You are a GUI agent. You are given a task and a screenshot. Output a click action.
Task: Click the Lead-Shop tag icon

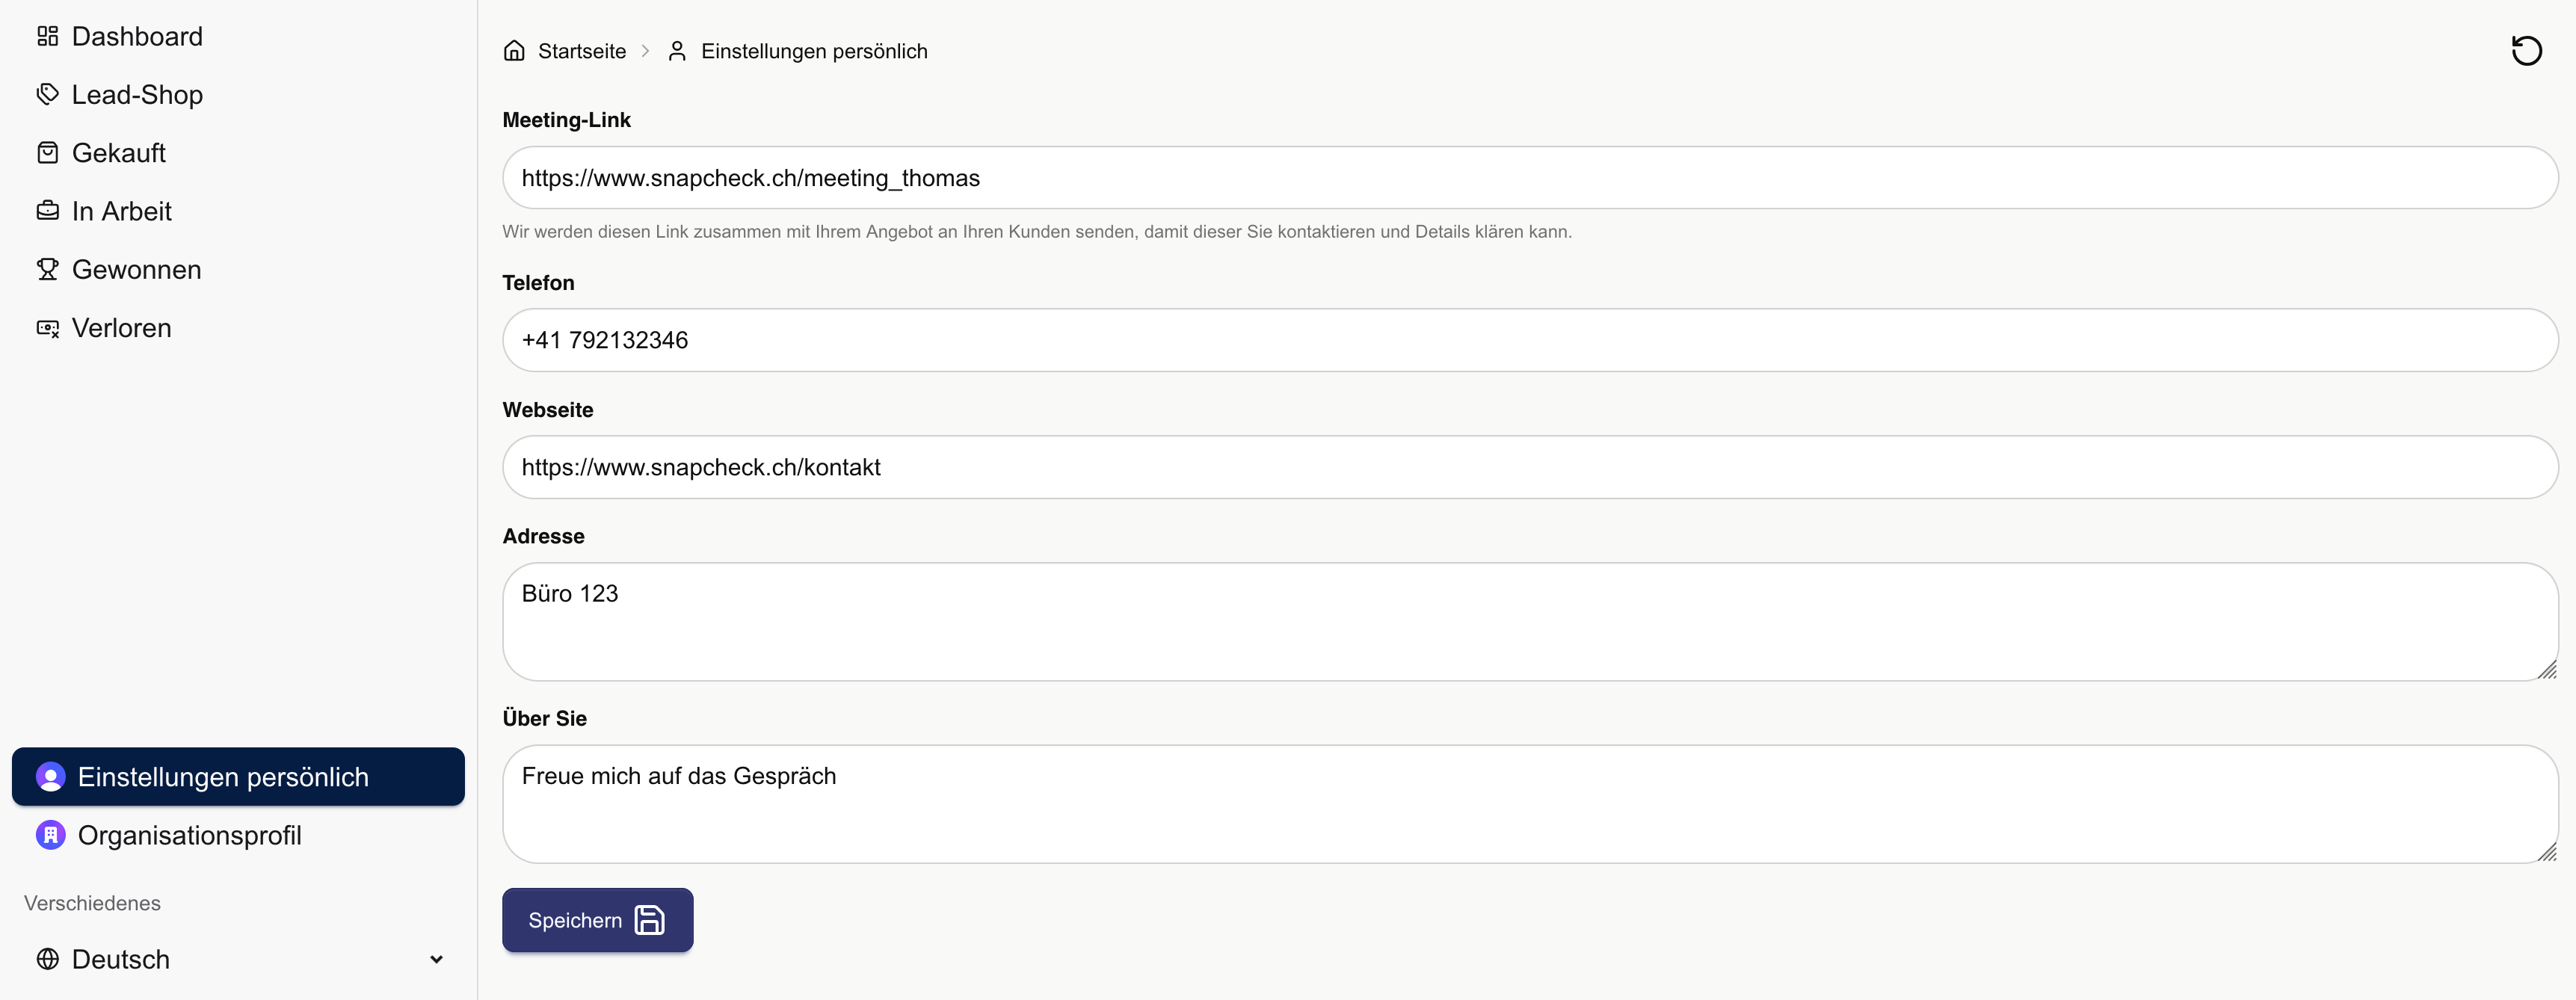pyautogui.click(x=47, y=95)
